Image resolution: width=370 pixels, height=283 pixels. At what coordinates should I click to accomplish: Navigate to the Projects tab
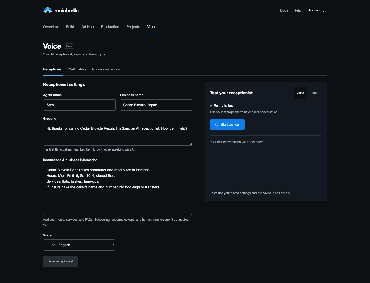coord(133,27)
